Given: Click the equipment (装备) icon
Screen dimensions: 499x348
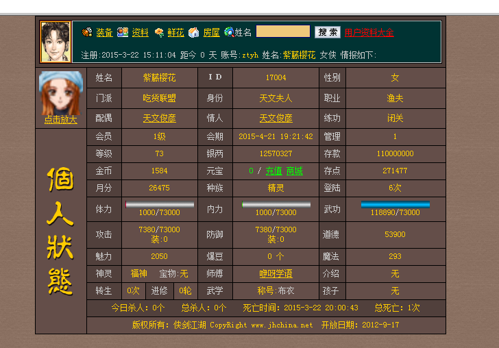Looking at the screenshot, I should [x=87, y=32].
